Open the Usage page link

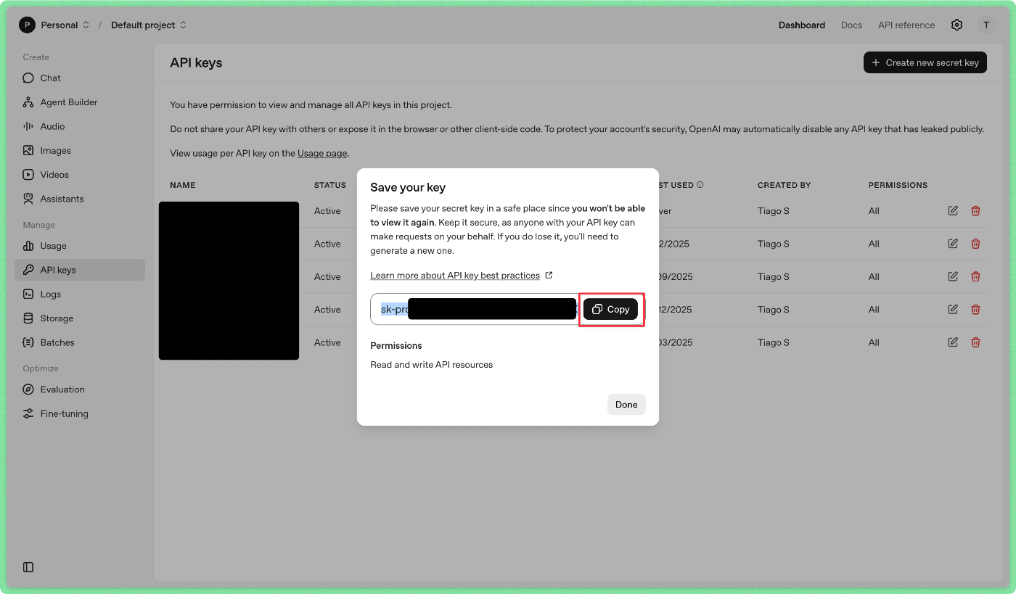click(x=321, y=153)
